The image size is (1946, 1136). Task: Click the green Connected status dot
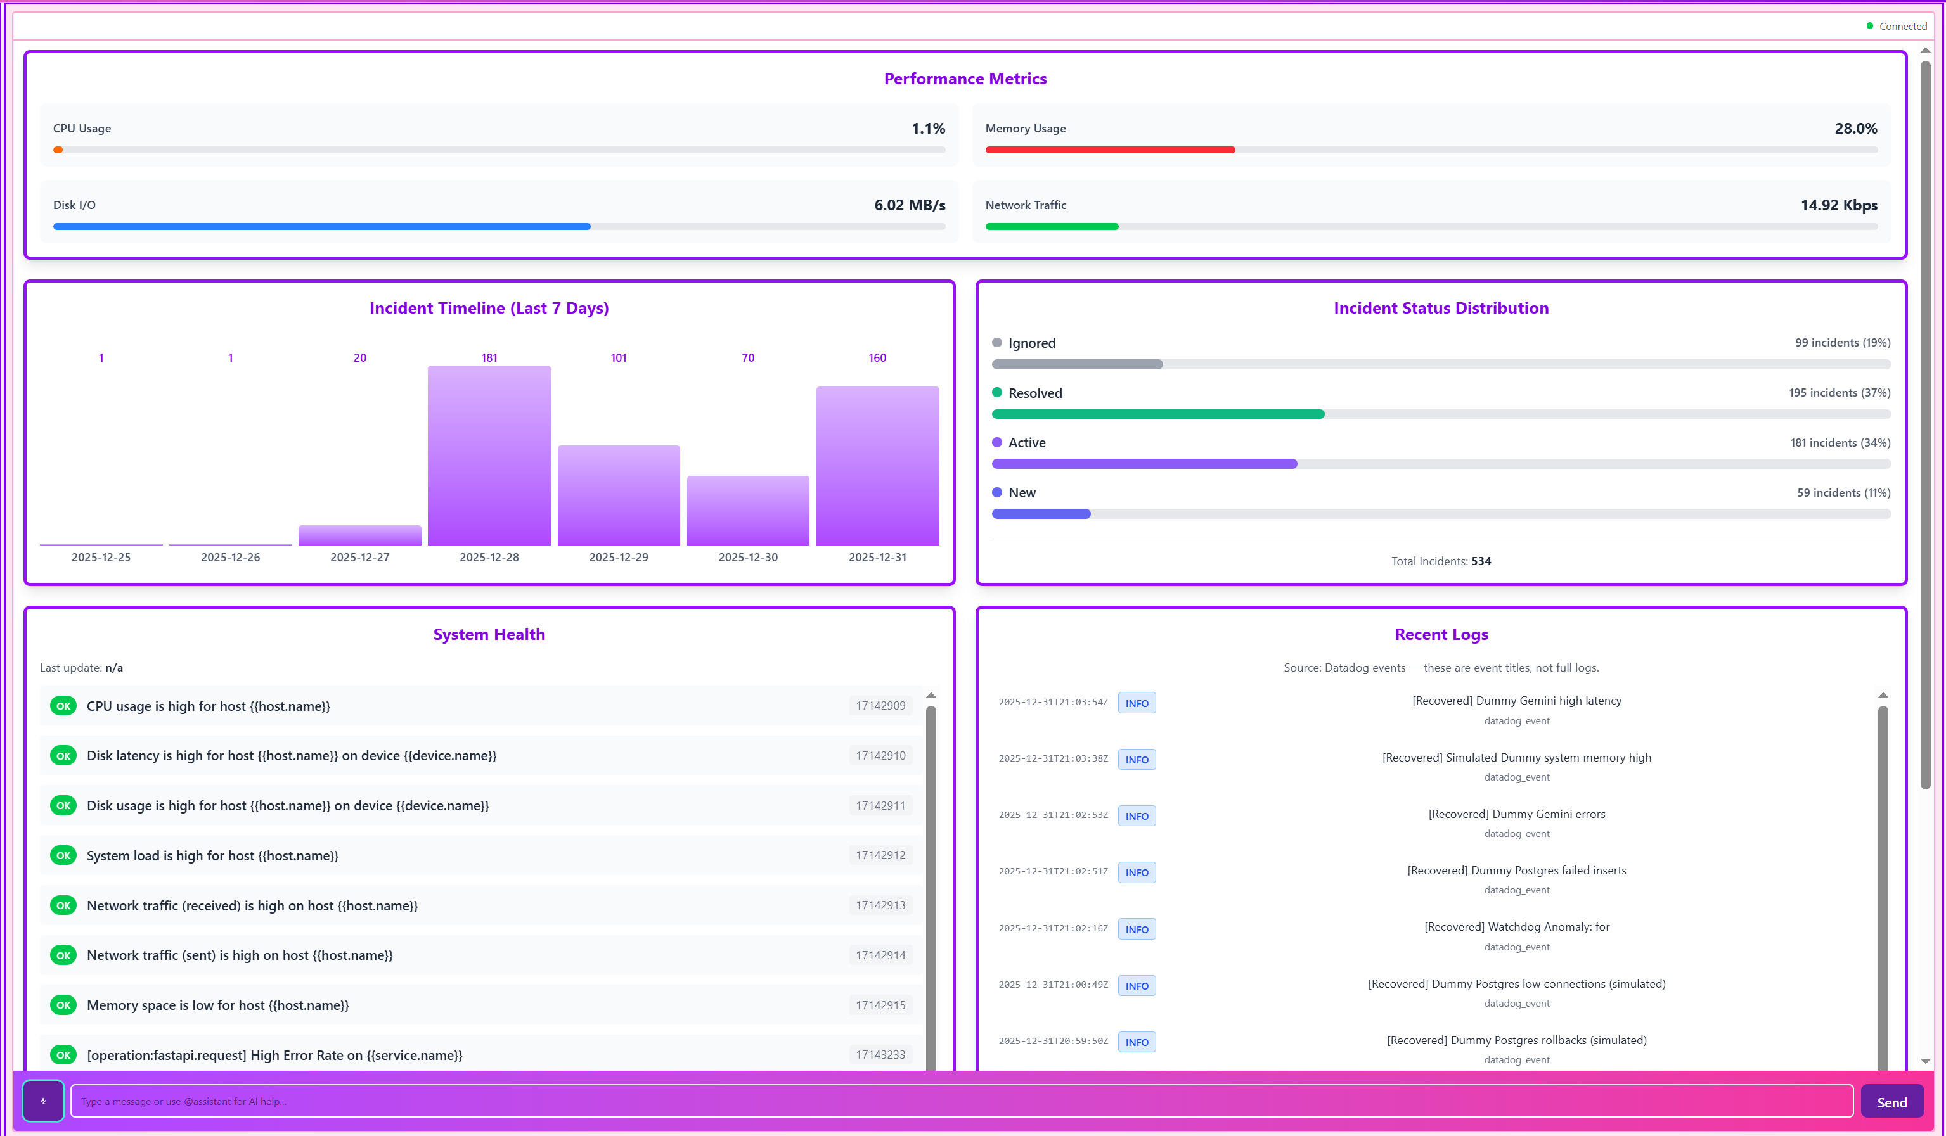pyautogui.click(x=1869, y=25)
